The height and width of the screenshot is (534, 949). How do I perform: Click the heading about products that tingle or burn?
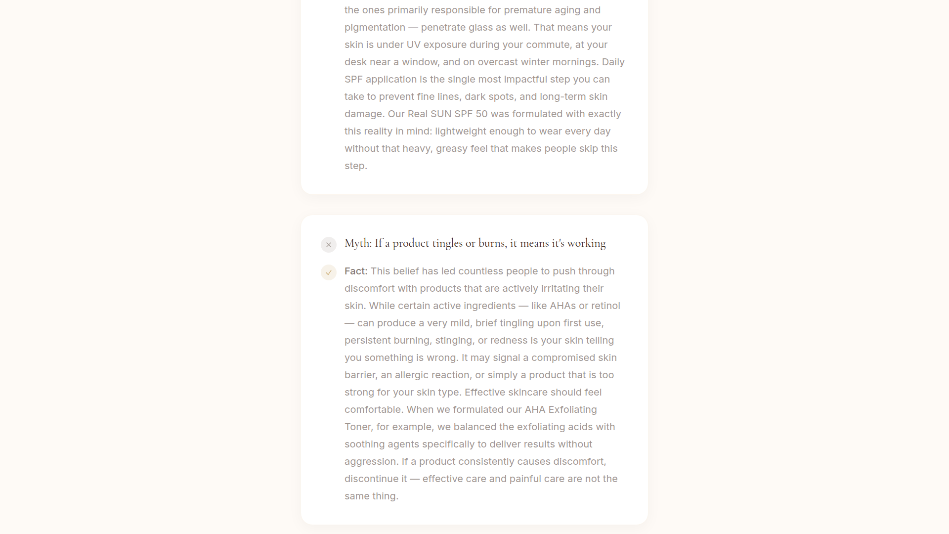[x=475, y=243]
